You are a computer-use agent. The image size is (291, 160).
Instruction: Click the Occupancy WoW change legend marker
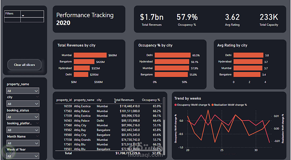[175, 105]
